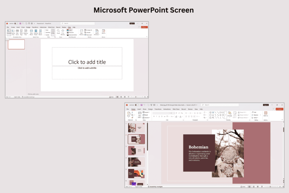Open the File tab in upper window
Screen dimensions: 289x193
tap(8, 27)
